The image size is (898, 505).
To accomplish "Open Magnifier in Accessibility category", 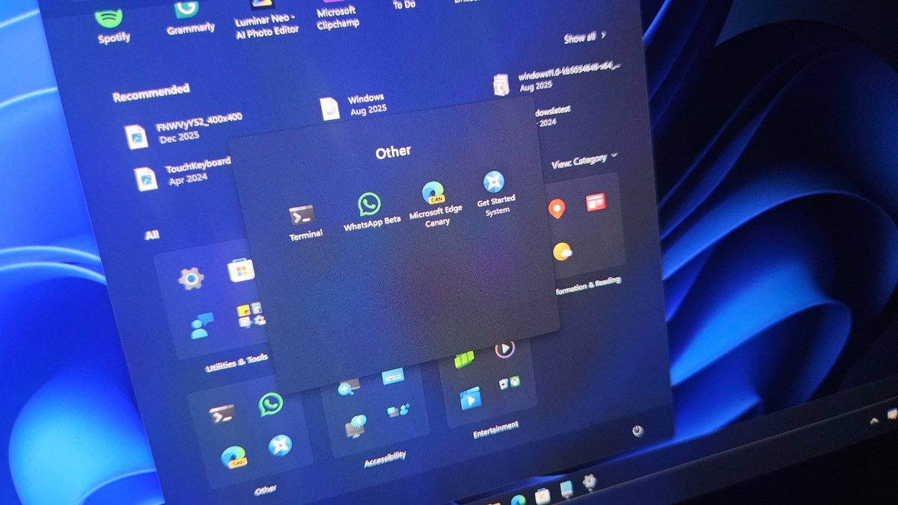I will coord(348,387).
